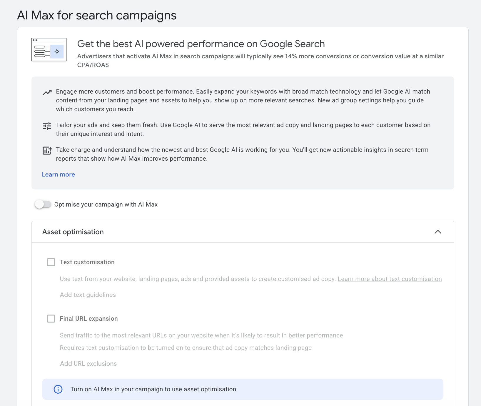Click Add text guidelines
Screen dimensions: 481x406
click(x=88, y=295)
